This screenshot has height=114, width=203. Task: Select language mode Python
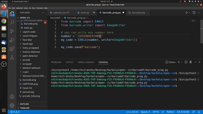point(170,112)
